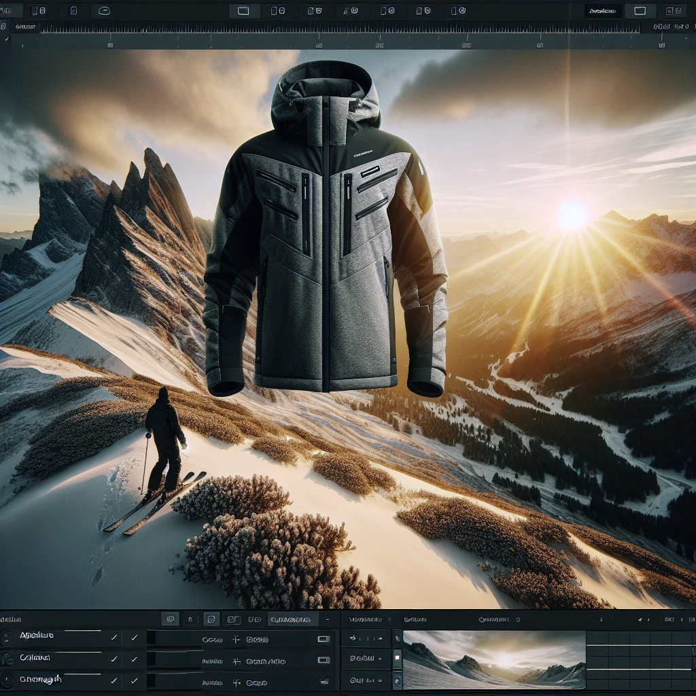Viewport: 696px width, 696px height.
Task: Click the double-box icon in the lower-left panel header
Action: click(x=234, y=620)
